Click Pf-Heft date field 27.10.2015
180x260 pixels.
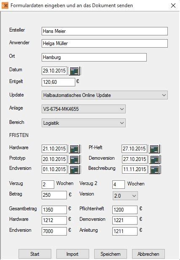(x=134, y=149)
